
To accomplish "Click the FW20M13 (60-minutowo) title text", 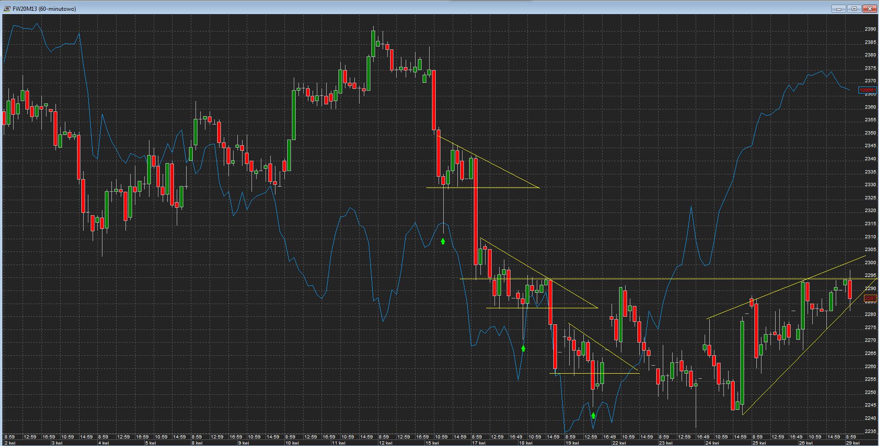I will (x=44, y=8).
